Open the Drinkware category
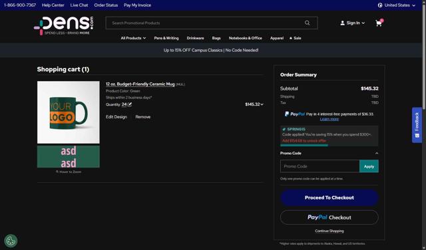Viewport: 426px width, 250px height. click(x=195, y=38)
